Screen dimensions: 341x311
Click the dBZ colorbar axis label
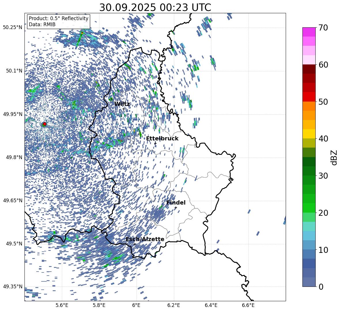[334, 157]
